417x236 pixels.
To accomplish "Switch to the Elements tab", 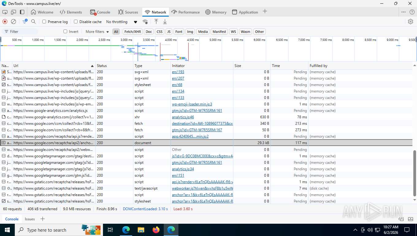I will tap(71, 12).
